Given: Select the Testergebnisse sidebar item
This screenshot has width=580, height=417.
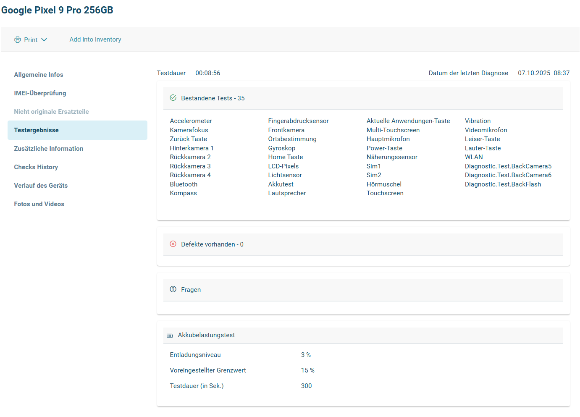Looking at the screenshot, I should coord(36,130).
